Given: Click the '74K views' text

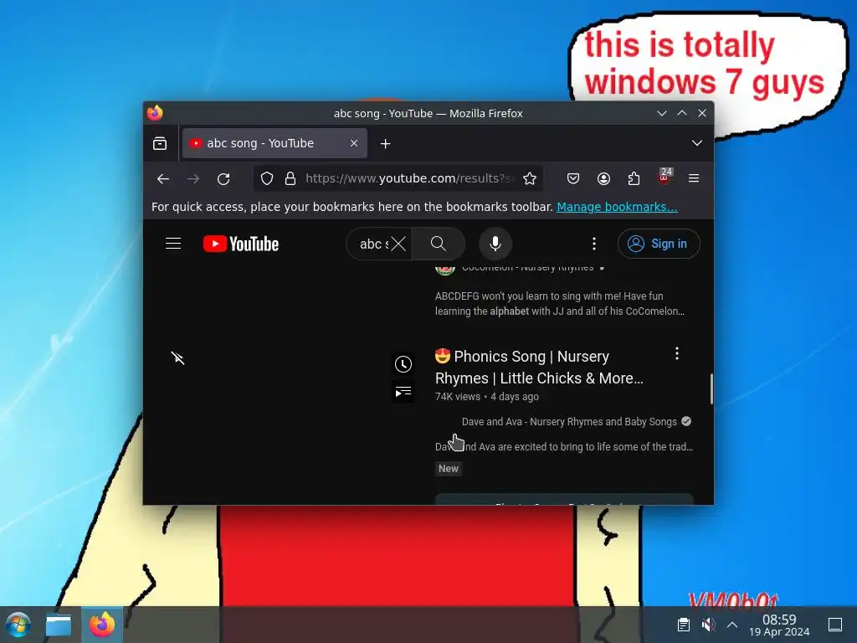Looking at the screenshot, I should [458, 397].
